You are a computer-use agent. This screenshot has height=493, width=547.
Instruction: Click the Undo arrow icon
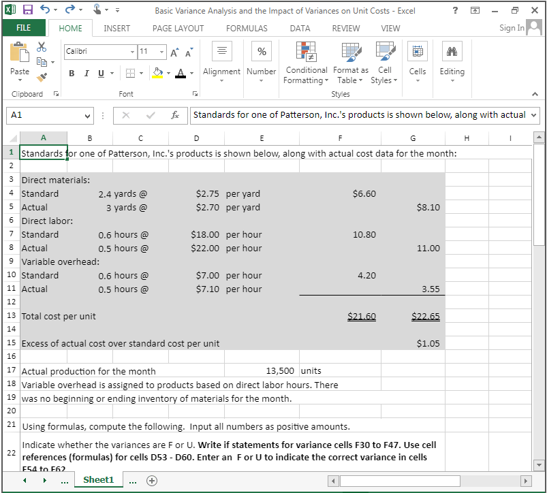click(45, 10)
